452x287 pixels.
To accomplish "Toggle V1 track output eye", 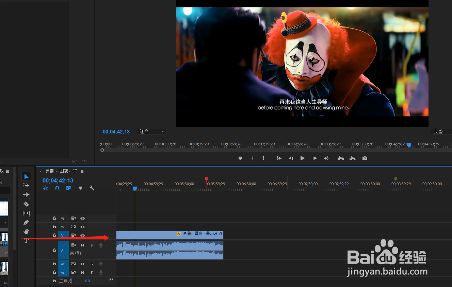I will 82,235.
